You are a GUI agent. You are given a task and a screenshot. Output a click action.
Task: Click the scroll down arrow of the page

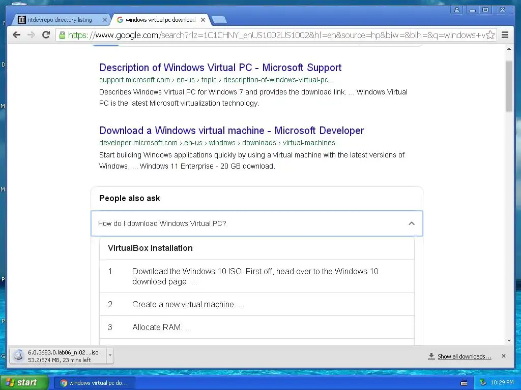click(509, 341)
